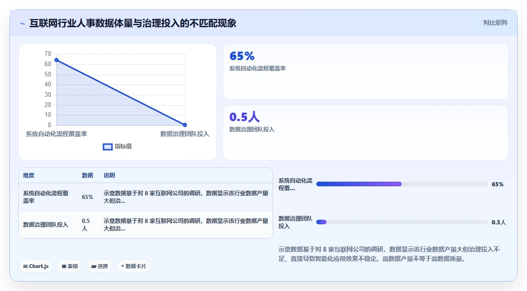The image size is (527, 291).
Task: Click 系统自动化流程覆盖率 caption under 65% card
Action: [258, 69]
